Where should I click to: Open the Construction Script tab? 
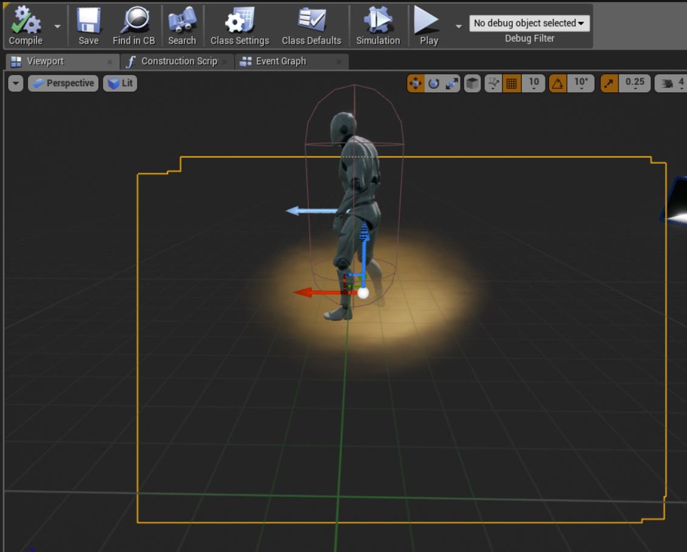(178, 61)
